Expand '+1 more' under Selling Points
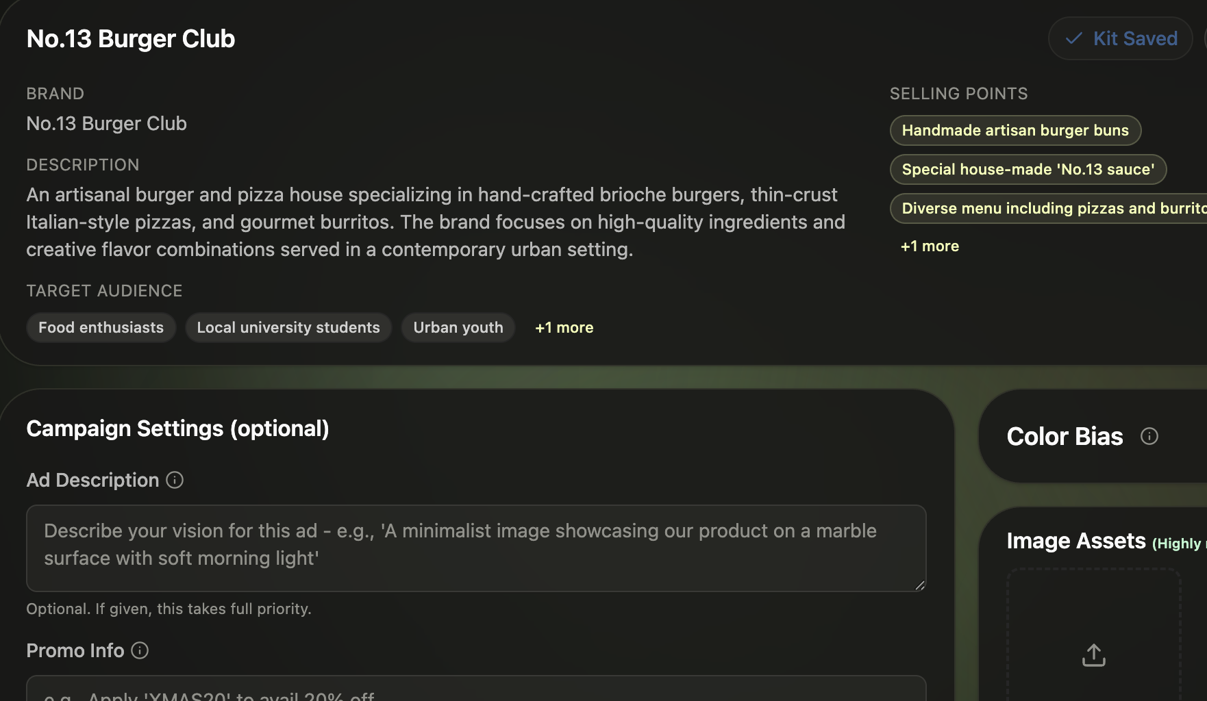 tap(930, 246)
